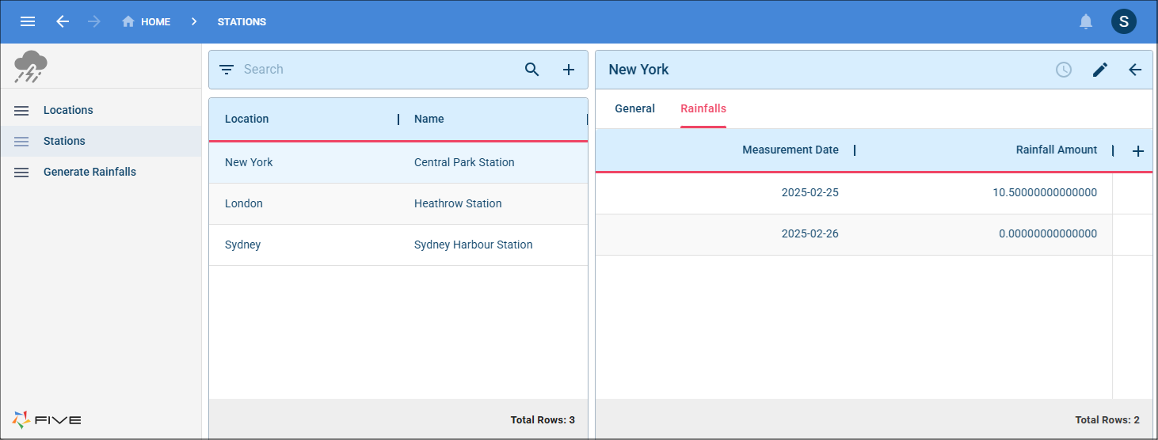Image resolution: width=1158 pixels, height=440 pixels.
Task: Click Total Rows: 3 footer text
Action: 543,420
